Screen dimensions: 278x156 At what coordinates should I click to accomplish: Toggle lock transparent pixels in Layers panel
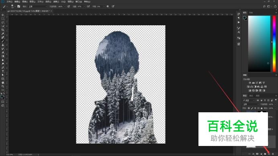249,108
